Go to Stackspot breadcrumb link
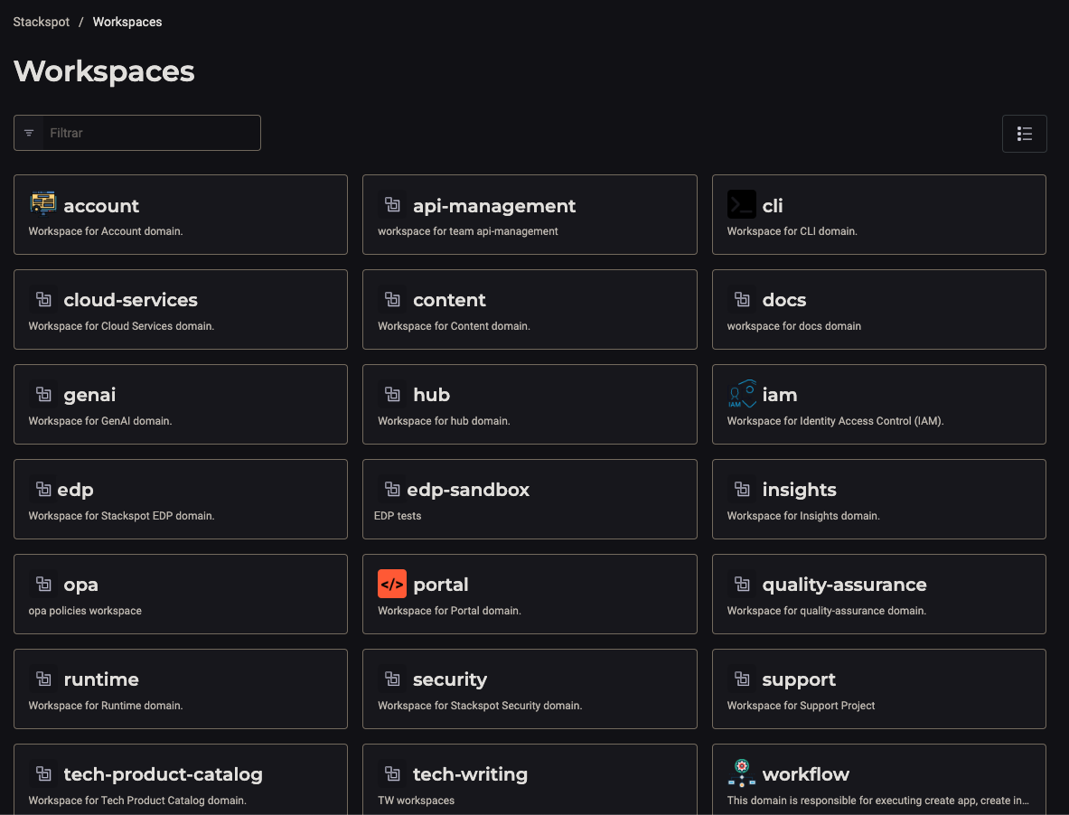This screenshot has width=1069, height=815. tap(41, 22)
